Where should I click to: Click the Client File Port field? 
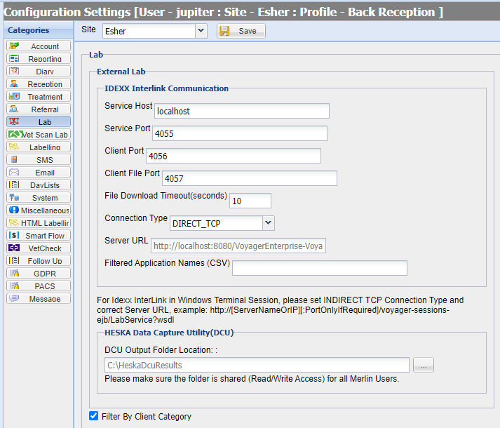pyautogui.click(x=250, y=178)
